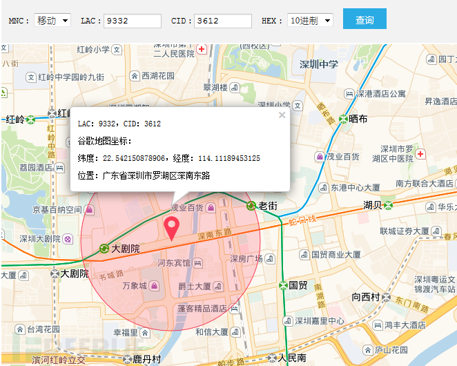
Task: Click the 大剧院 interchange station icon
Action: (x=104, y=249)
